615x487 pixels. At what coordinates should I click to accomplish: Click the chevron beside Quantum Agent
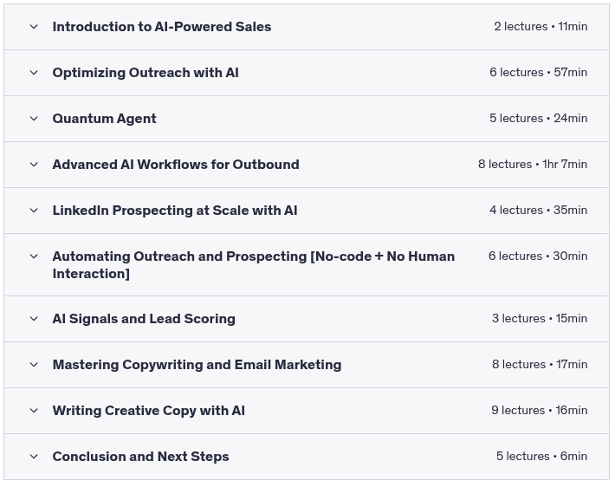coord(34,119)
